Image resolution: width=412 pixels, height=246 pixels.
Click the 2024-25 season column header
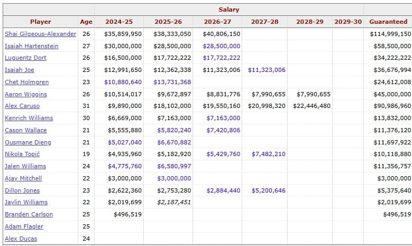coord(119,22)
